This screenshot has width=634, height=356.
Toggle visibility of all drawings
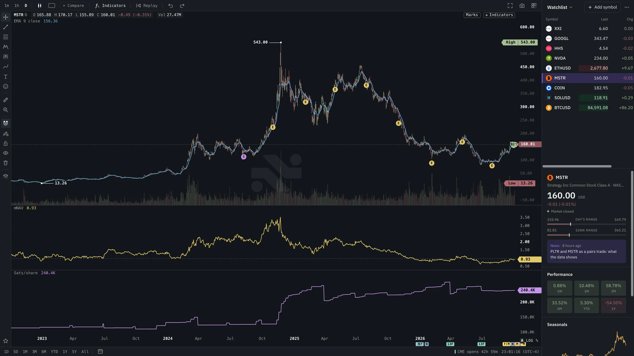6,153
